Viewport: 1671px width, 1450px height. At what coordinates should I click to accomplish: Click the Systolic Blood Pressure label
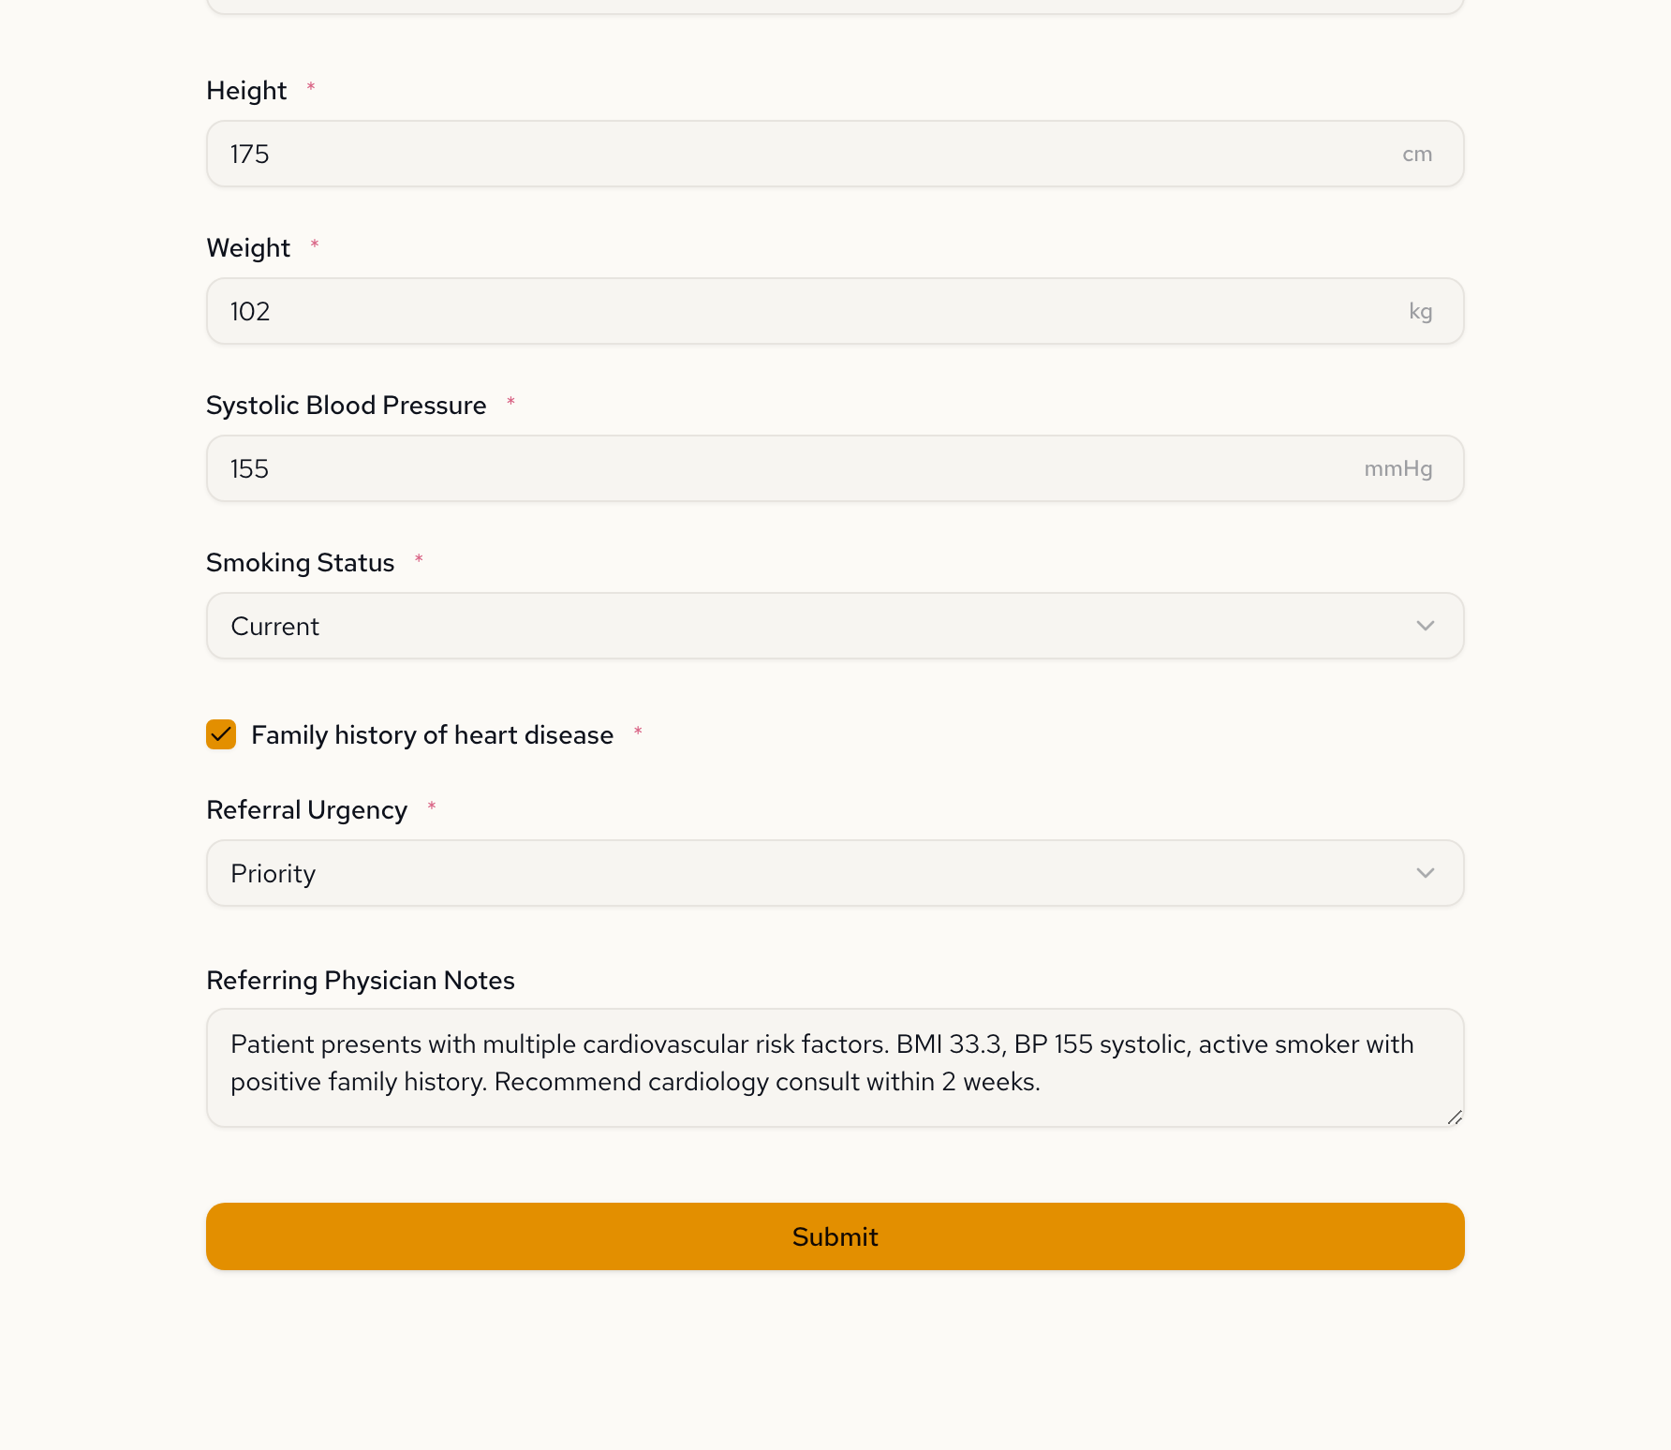346,406
